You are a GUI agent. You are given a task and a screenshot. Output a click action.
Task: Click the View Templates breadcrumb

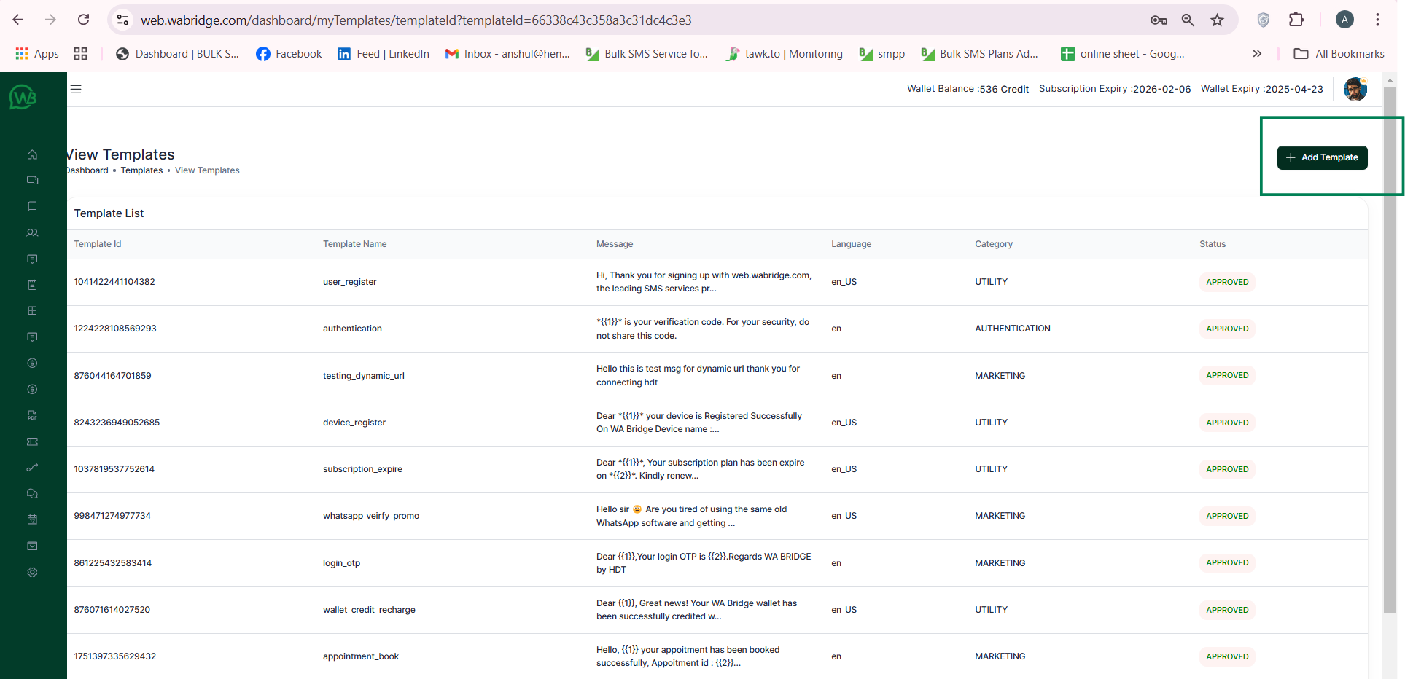coord(207,170)
